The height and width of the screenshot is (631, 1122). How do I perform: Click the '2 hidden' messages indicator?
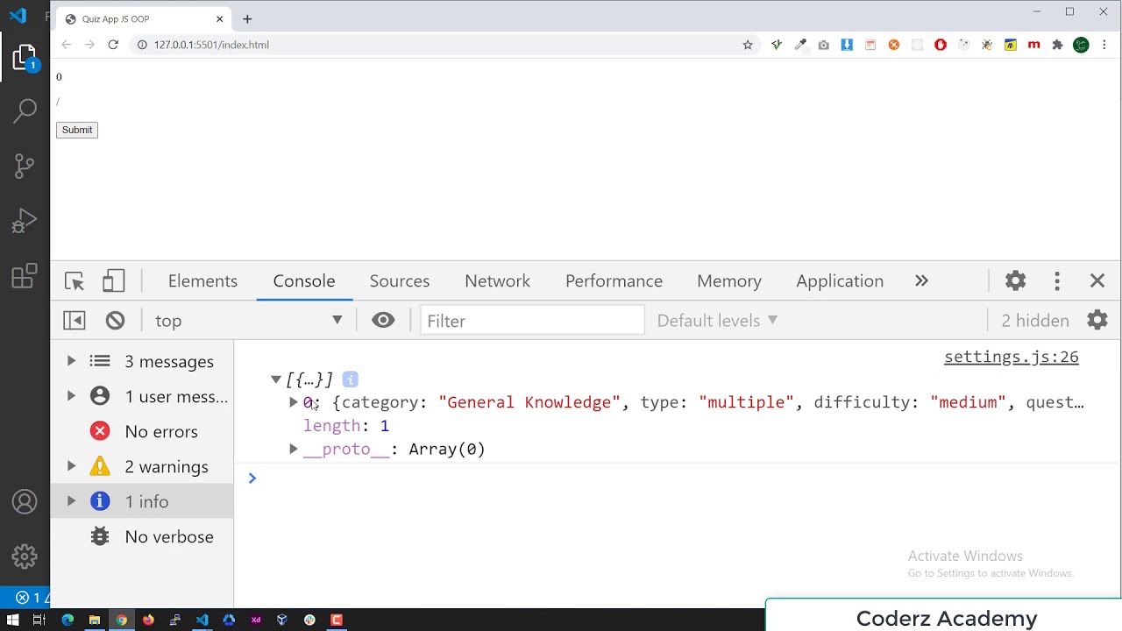click(x=1034, y=321)
